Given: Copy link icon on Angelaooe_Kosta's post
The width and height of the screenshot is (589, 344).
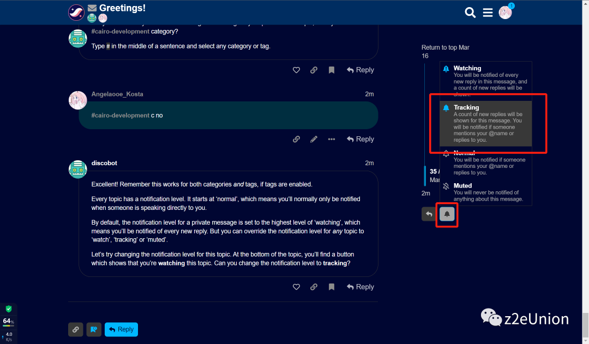Looking at the screenshot, I should (x=296, y=139).
